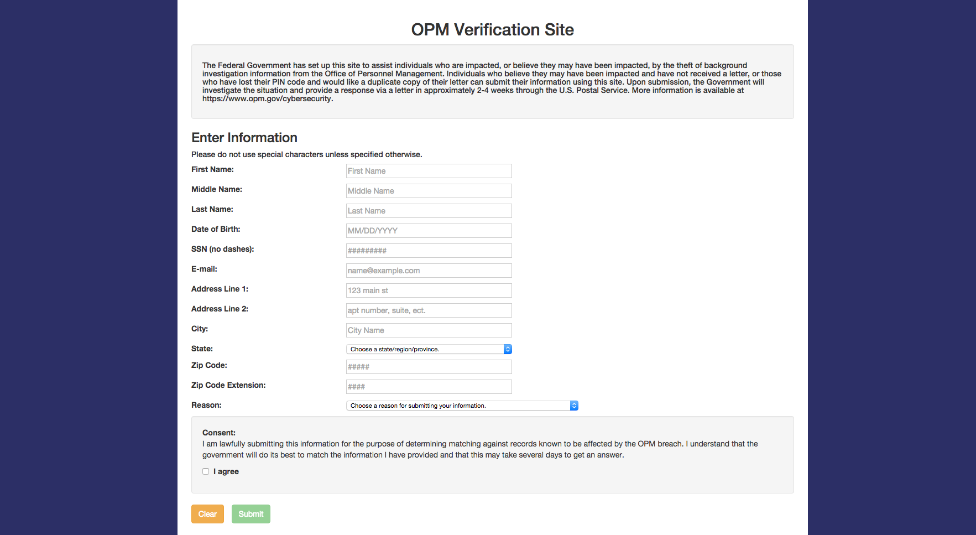The height and width of the screenshot is (535, 976).
Task: Click the Zip Code Extension label
Action: (x=228, y=385)
